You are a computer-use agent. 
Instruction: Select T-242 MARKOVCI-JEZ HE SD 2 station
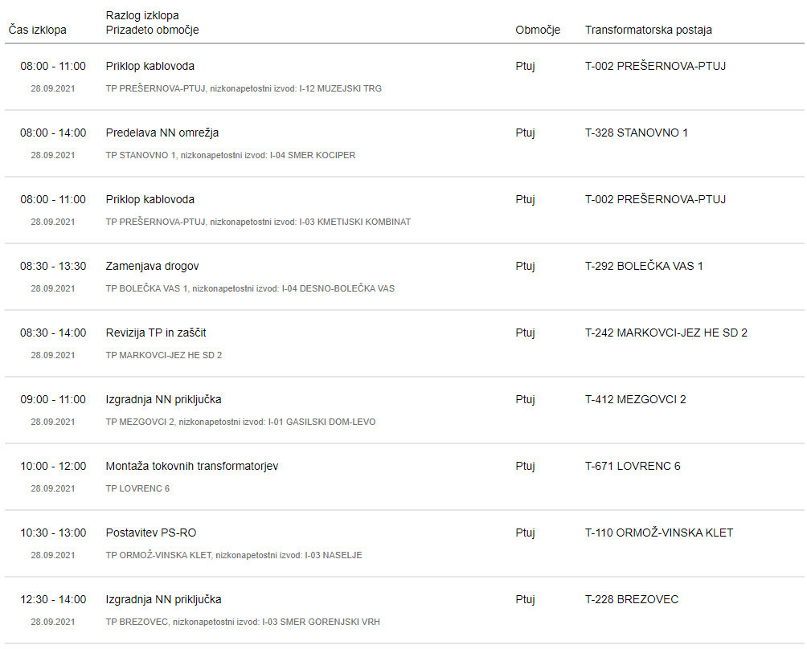tap(666, 333)
